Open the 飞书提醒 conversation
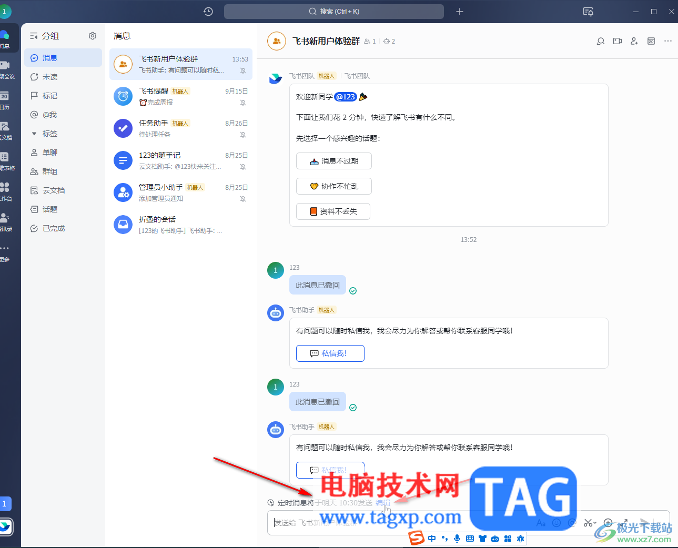The image size is (678, 548). (181, 96)
